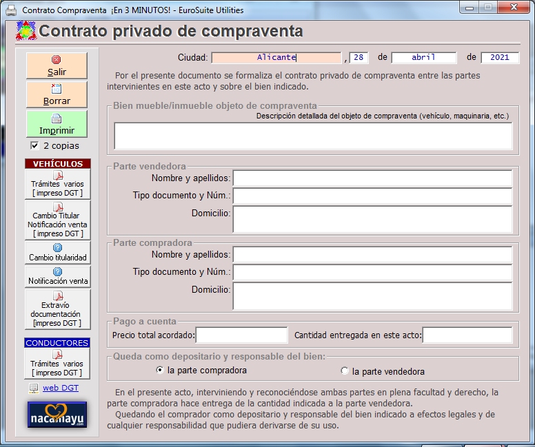Open Cambio titularidad help
The width and height of the screenshot is (535, 447).
[x=57, y=252]
